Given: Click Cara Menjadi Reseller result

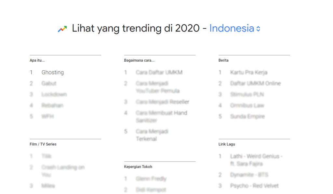Looking at the screenshot, I should tap(163, 102).
